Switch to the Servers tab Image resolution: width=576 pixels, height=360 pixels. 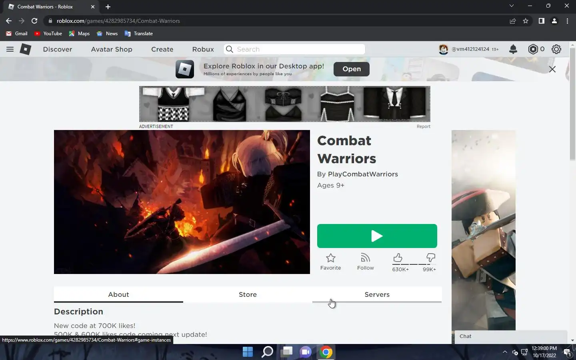377,294
